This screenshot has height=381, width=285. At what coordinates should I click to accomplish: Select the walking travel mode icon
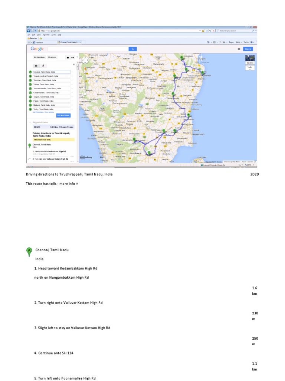(x=43, y=65)
